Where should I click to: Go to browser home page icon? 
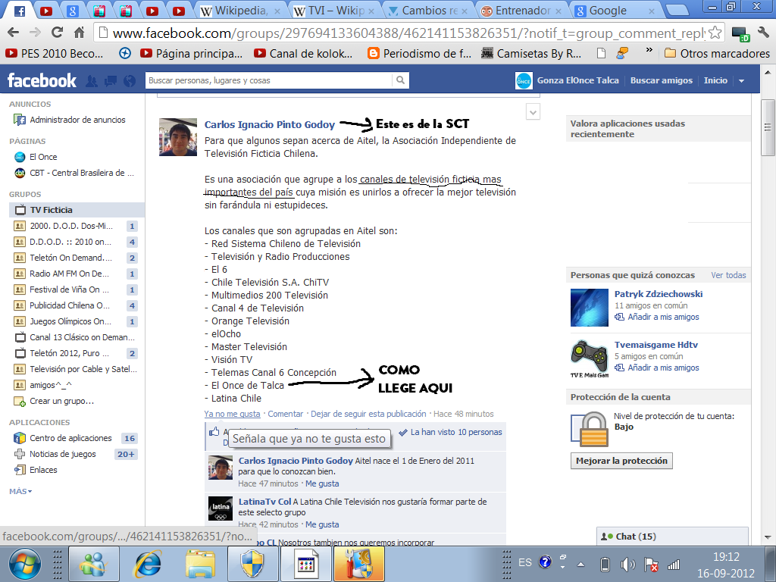[x=79, y=33]
